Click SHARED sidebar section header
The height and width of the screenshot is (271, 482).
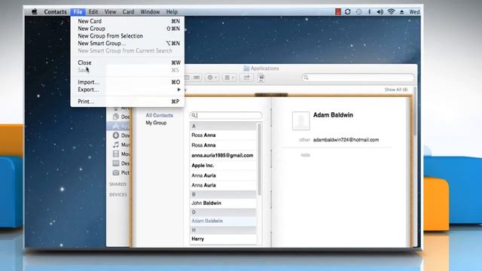pos(117,184)
